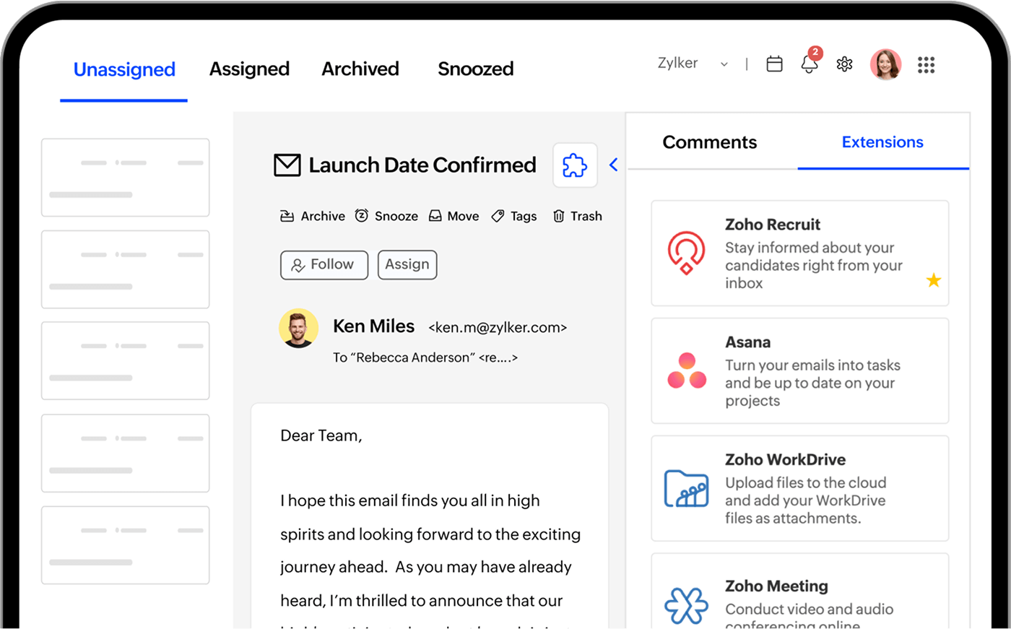Switch to the Archived tab

[360, 69]
